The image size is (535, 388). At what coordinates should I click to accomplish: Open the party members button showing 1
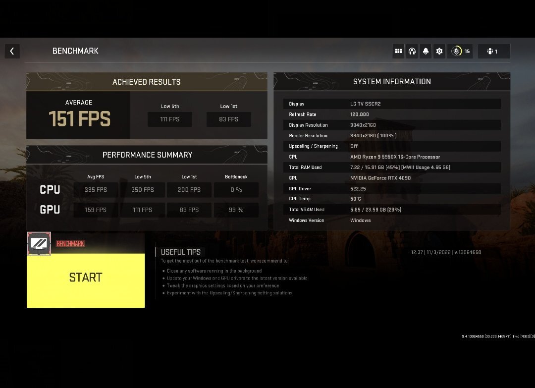click(x=494, y=51)
